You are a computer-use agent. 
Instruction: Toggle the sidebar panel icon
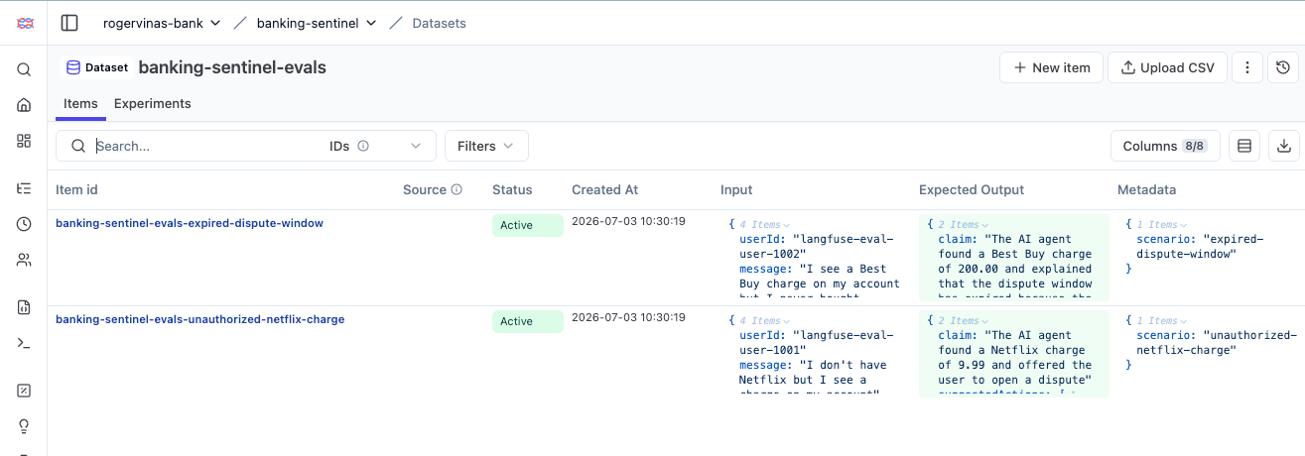pos(69,23)
